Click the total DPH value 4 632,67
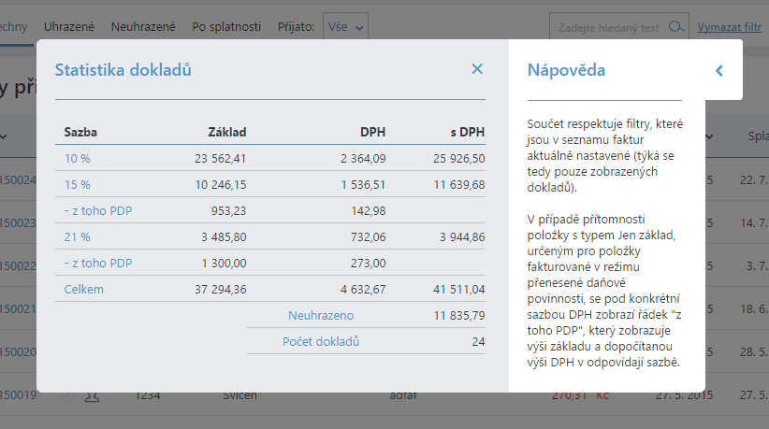The image size is (769, 429). 363,290
